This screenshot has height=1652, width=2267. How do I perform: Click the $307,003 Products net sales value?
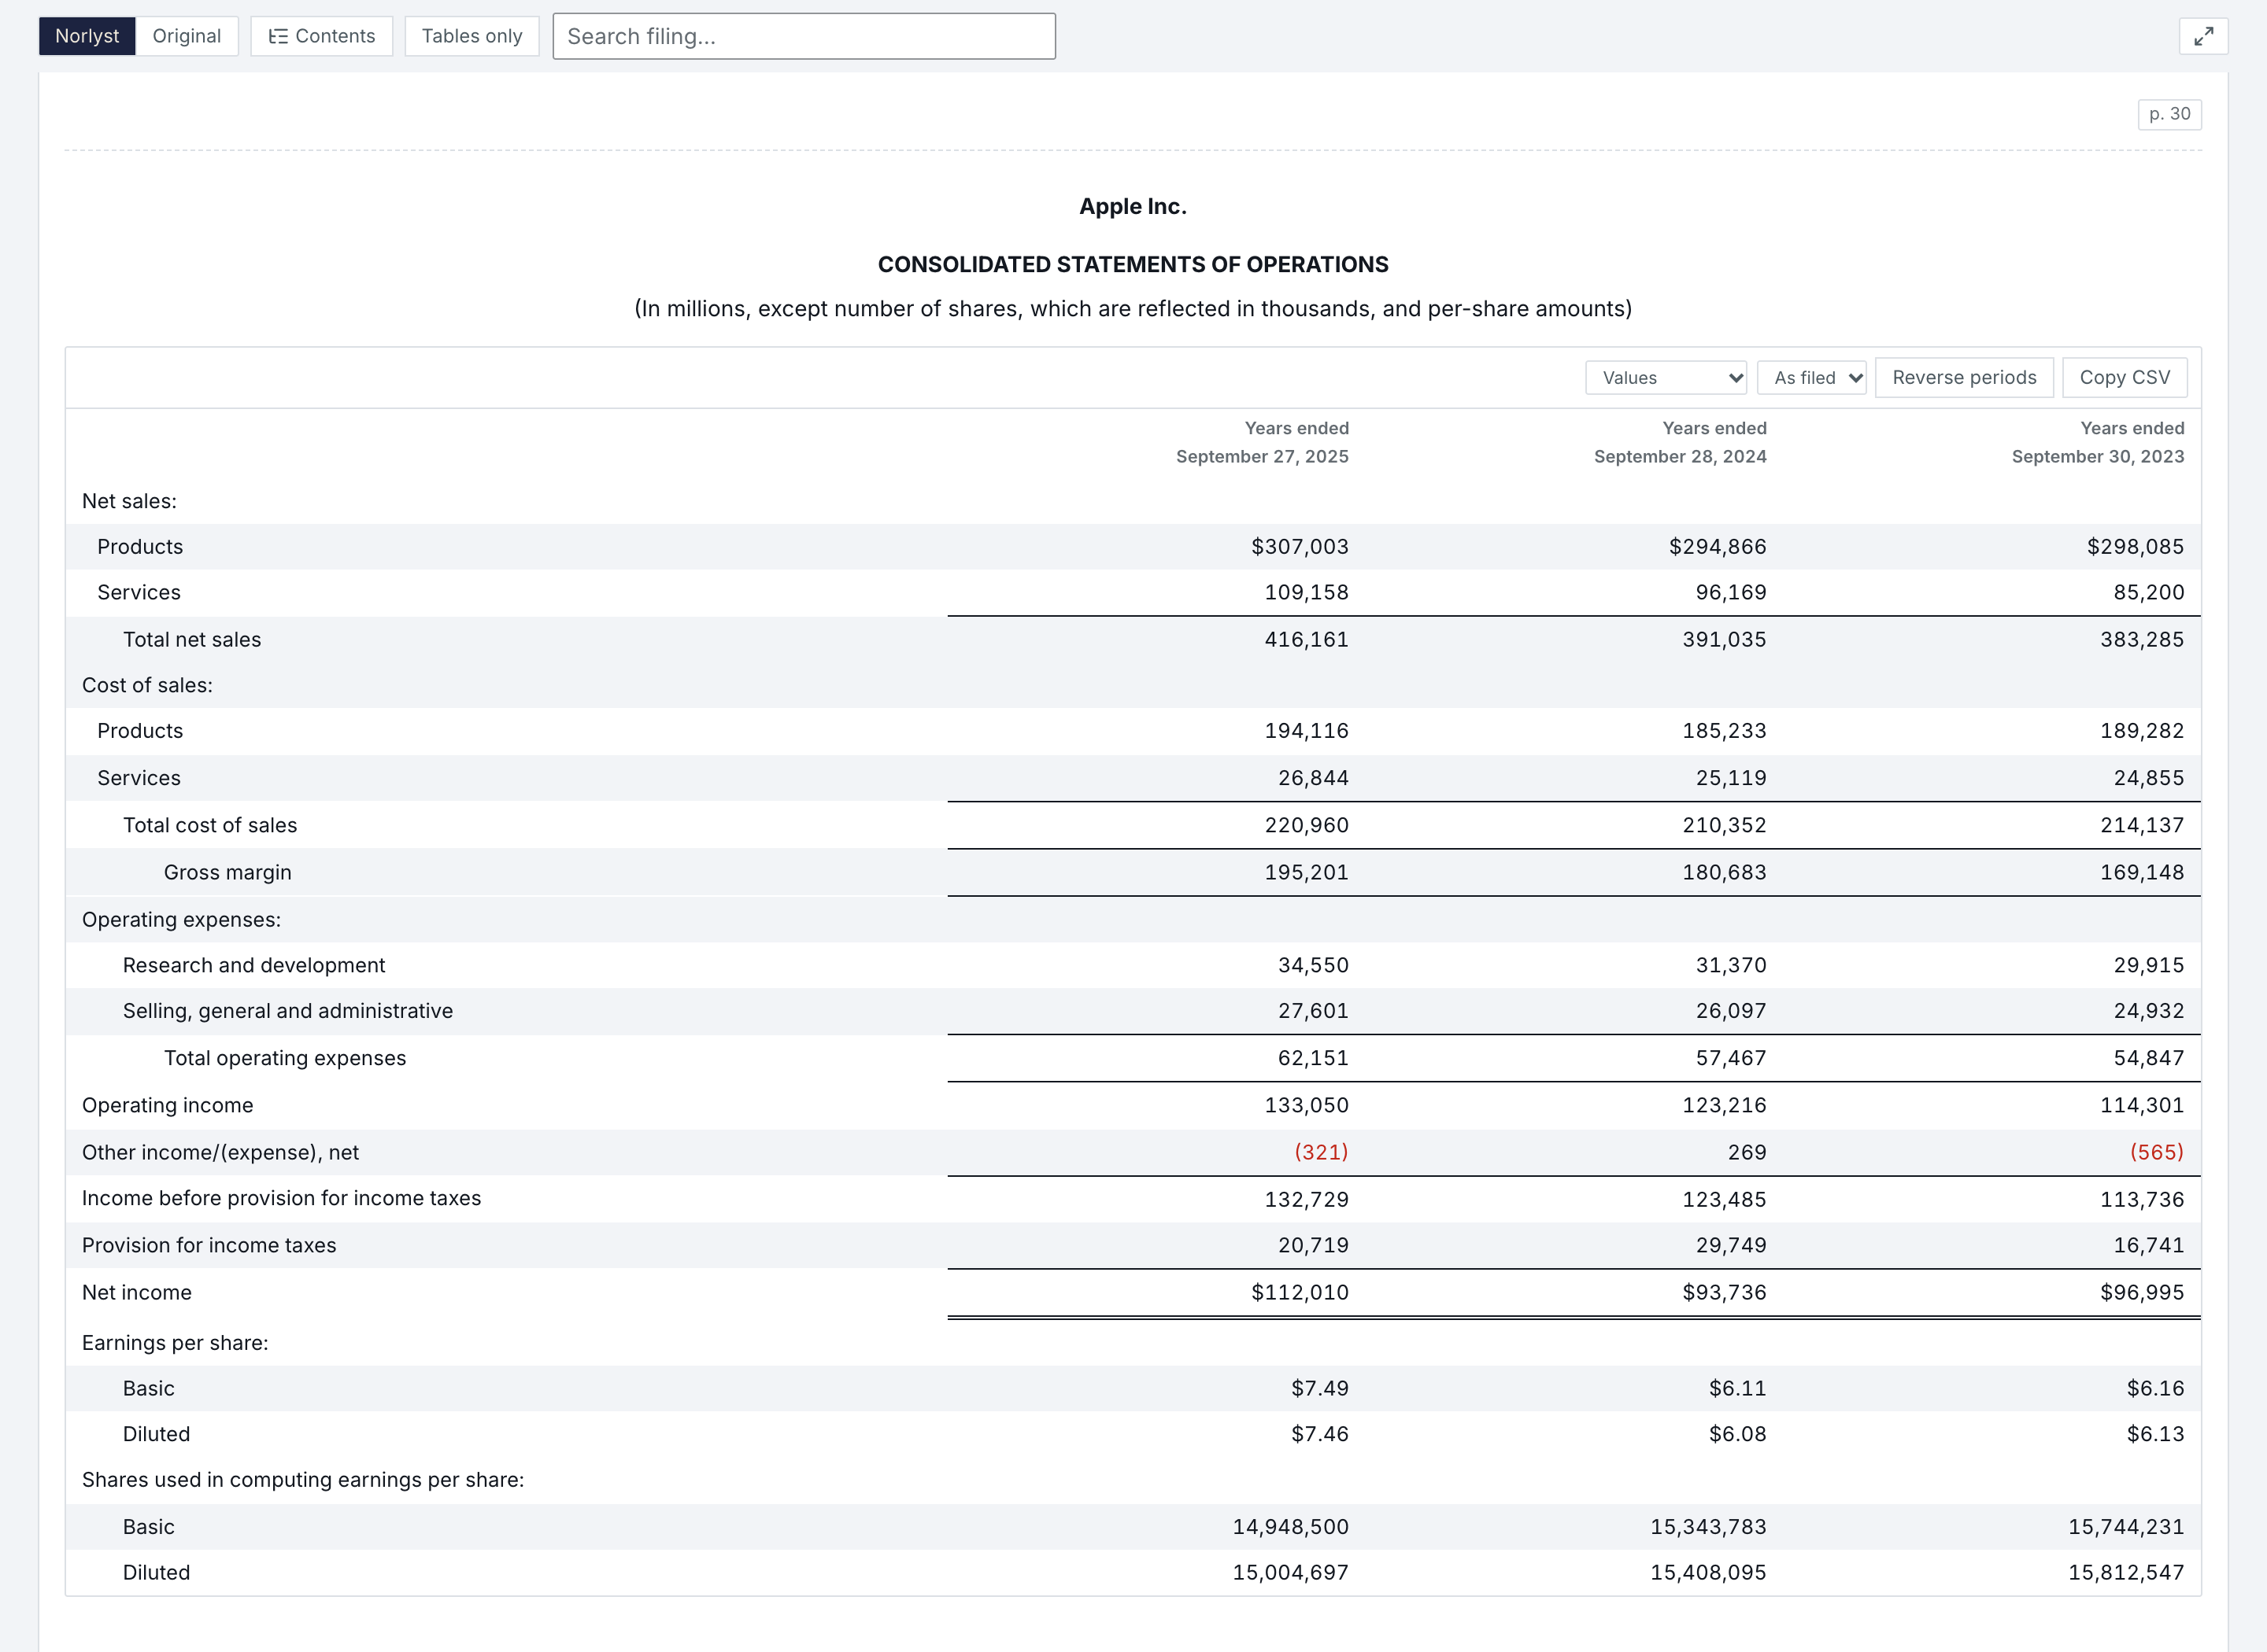(x=1300, y=547)
